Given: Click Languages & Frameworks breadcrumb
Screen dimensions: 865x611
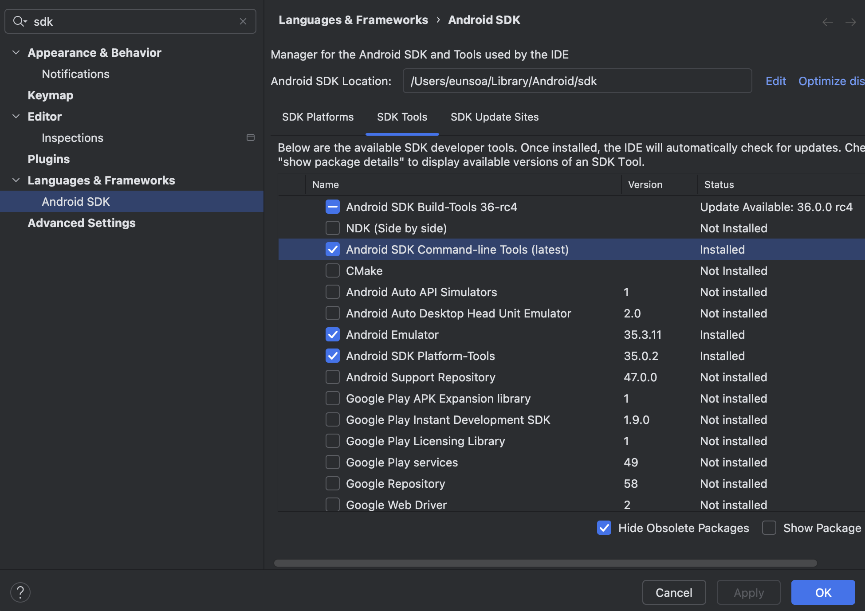Looking at the screenshot, I should click(353, 20).
